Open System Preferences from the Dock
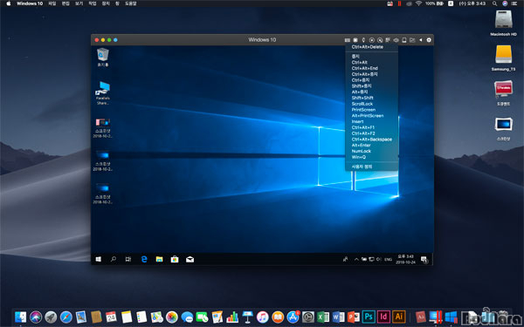Image resolution: width=524 pixels, height=327 pixels. 307,317
